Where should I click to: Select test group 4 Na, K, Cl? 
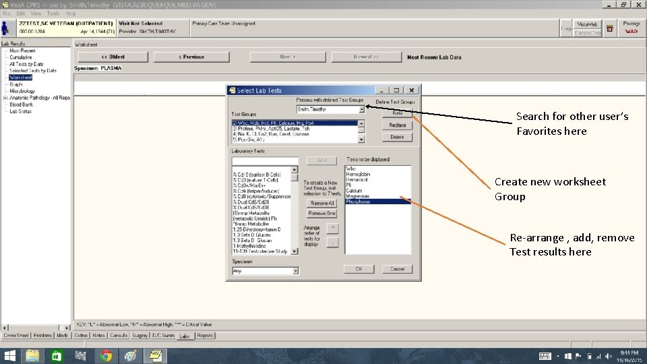(x=295, y=133)
